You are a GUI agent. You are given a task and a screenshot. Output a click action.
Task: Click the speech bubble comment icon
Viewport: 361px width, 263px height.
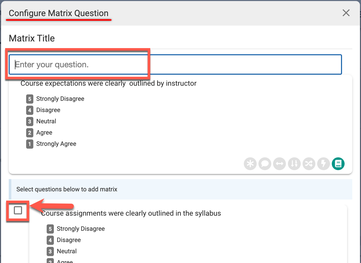(265, 164)
